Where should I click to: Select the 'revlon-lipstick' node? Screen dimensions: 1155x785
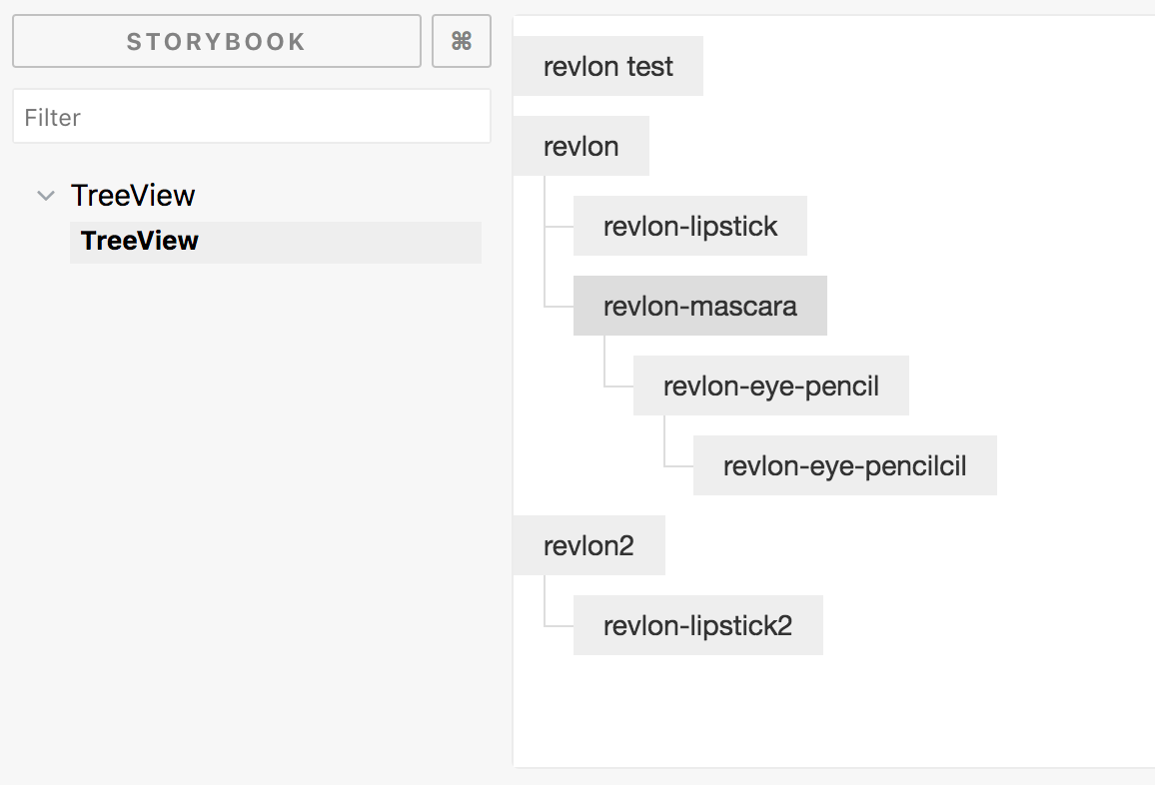click(x=689, y=226)
